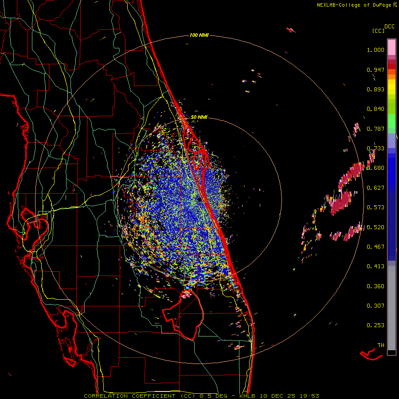Click the 0.307 scale value
Image resolution: width=399 pixels, height=399 pixels.
point(376,306)
